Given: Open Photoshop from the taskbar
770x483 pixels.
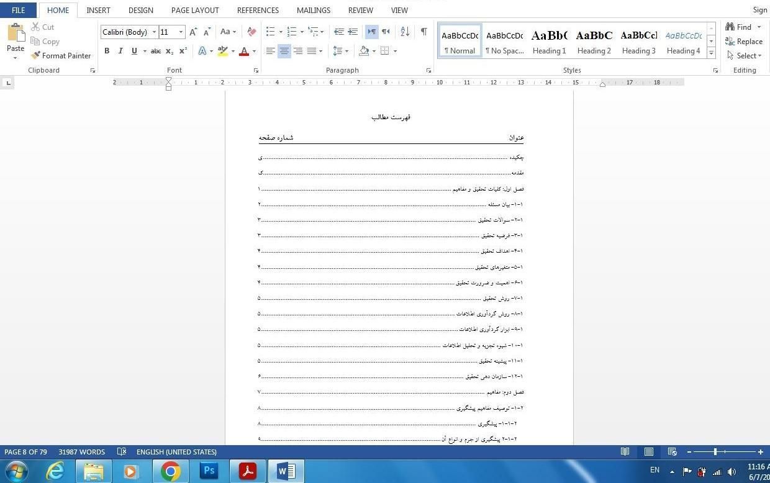Looking at the screenshot, I should pyautogui.click(x=209, y=471).
